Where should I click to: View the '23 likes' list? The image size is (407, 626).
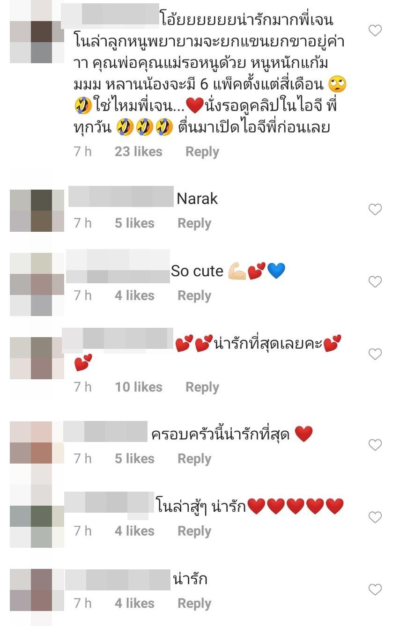click(139, 152)
